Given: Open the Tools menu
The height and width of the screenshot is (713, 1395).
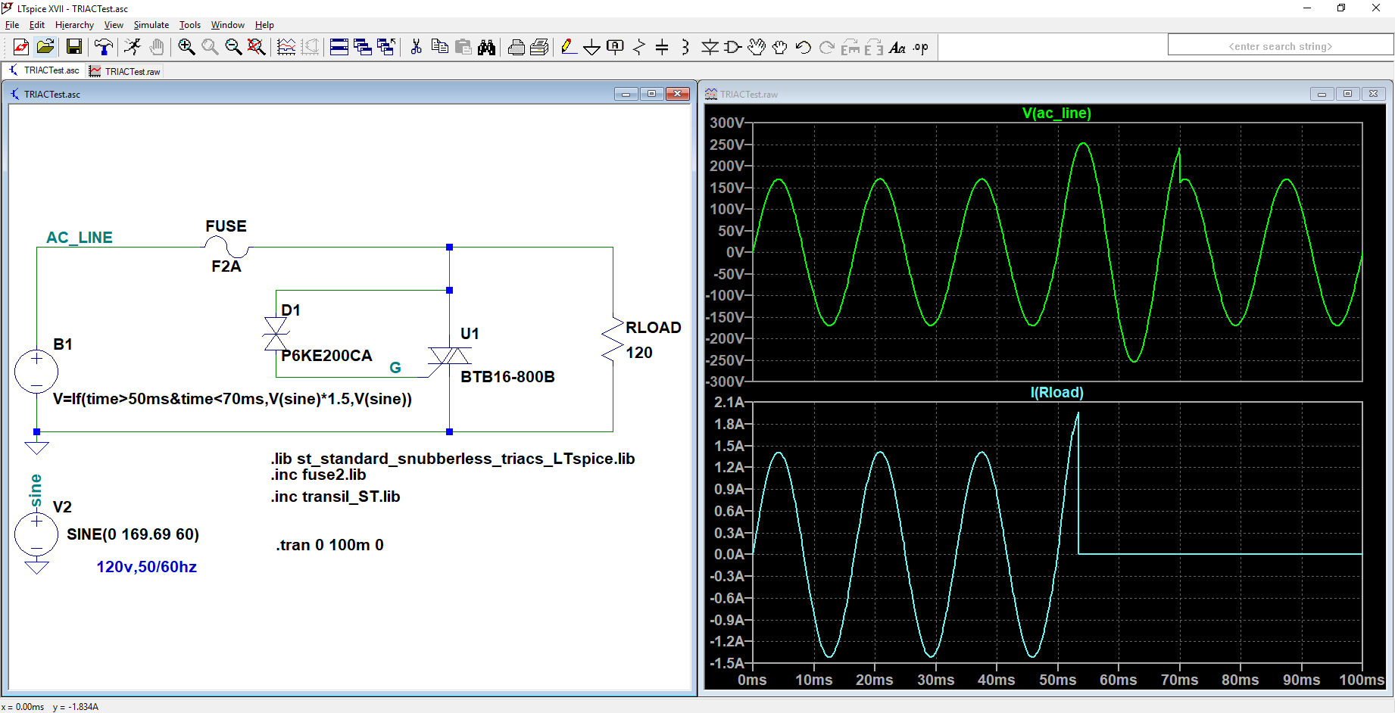Looking at the screenshot, I should tap(190, 25).
